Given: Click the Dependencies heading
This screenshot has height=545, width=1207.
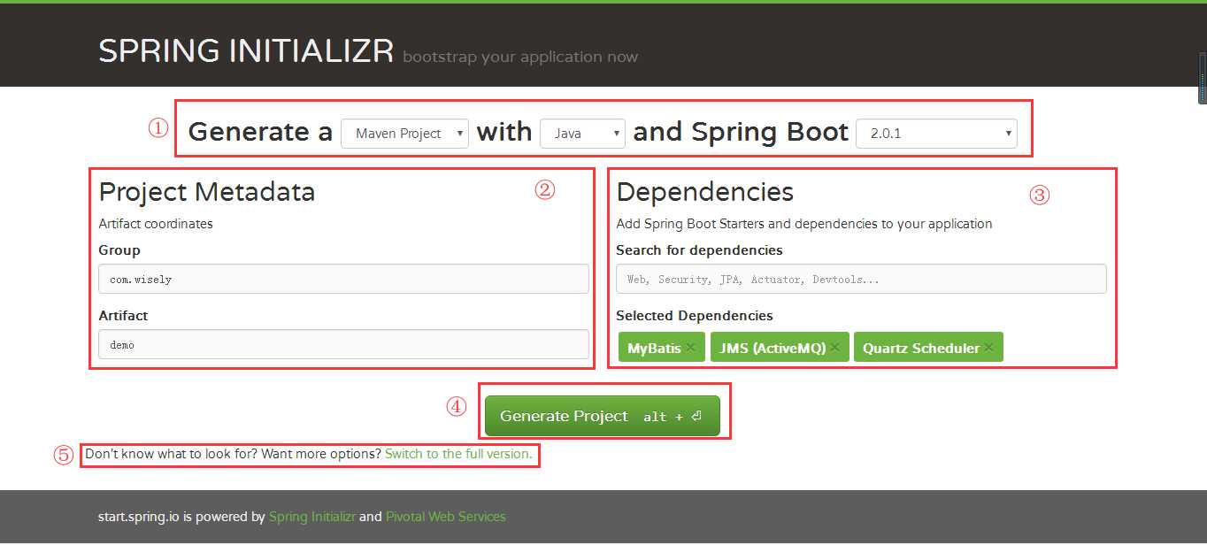Looking at the screenshot, I should 705,192.
